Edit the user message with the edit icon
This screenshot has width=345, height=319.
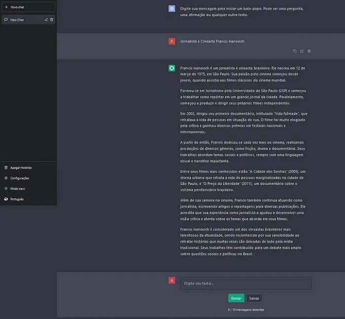(x=302, y=51)
